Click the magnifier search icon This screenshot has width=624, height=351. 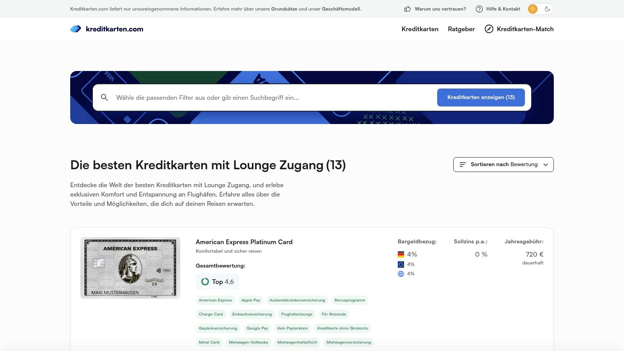pyautogui.click(x=105, y=97)
